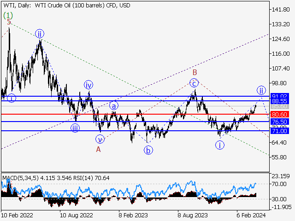Click circled i label beneath the late-2023 low
Screen dimensions: 295x221
[220, 145]
